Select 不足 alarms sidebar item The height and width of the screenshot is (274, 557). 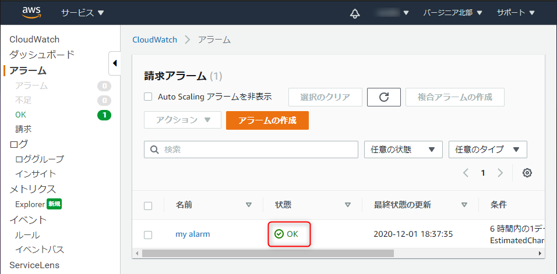[23, 100]
